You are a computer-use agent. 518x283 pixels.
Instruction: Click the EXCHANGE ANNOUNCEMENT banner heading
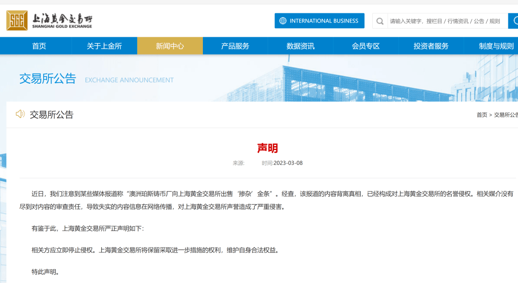point(129,80)
